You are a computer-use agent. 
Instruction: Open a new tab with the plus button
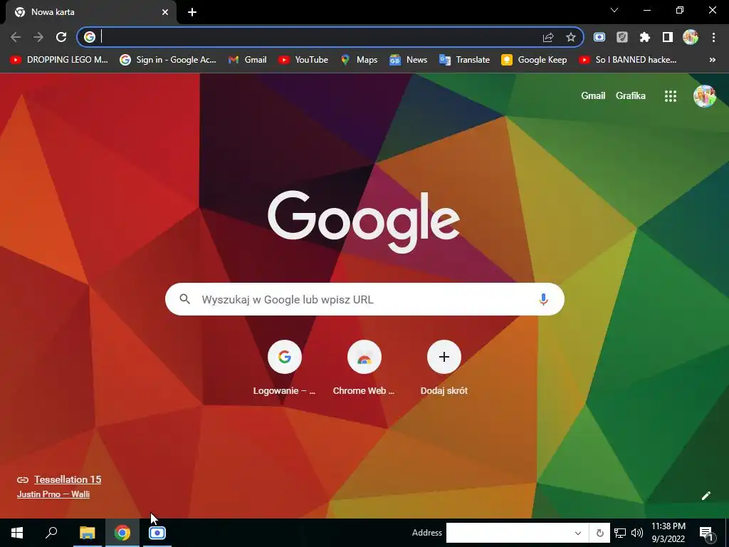click(x=192, y=13)
